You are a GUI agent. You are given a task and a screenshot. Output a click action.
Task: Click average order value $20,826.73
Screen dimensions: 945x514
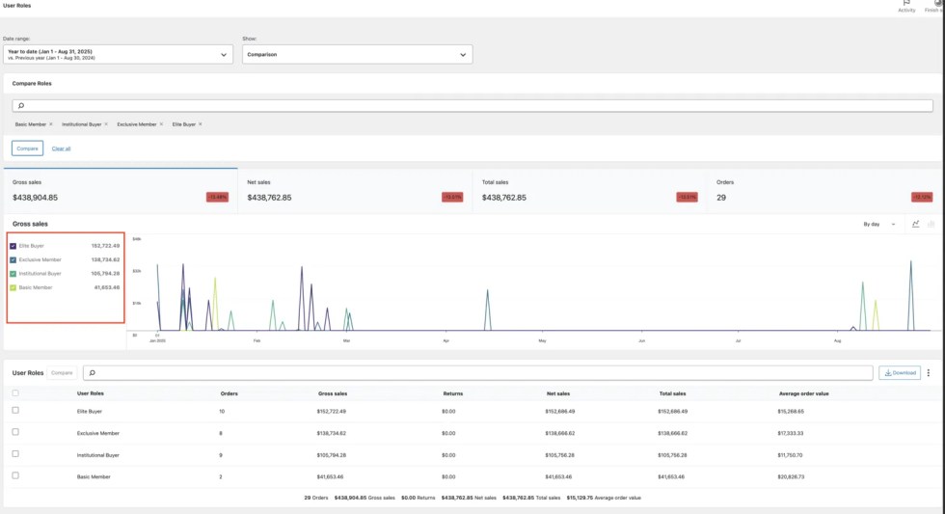(x=791, y=476)
